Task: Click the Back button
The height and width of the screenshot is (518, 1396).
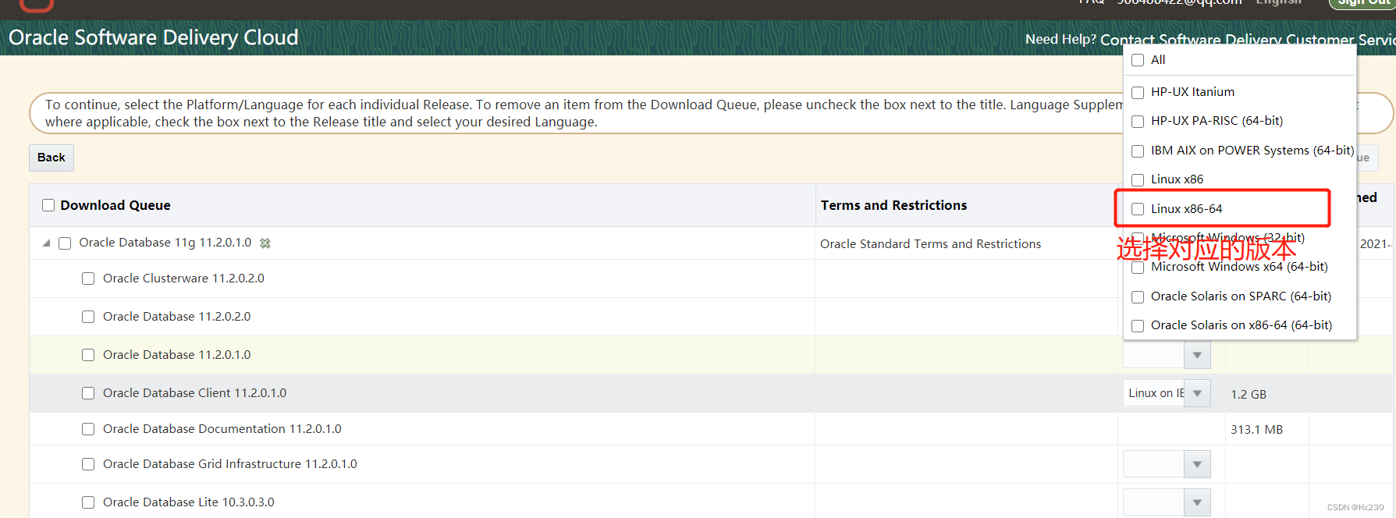Action: coord(52,158)
